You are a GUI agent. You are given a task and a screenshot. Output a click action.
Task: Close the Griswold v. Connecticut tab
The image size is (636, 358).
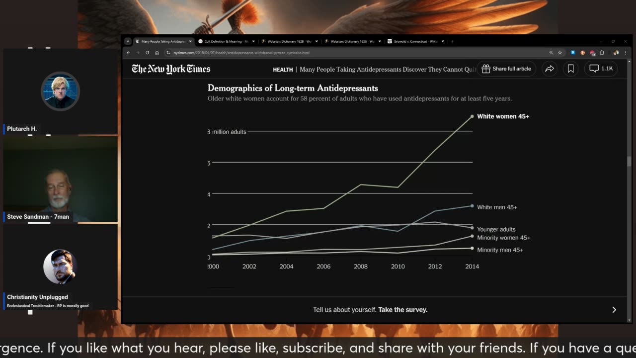tap(443, 41)
